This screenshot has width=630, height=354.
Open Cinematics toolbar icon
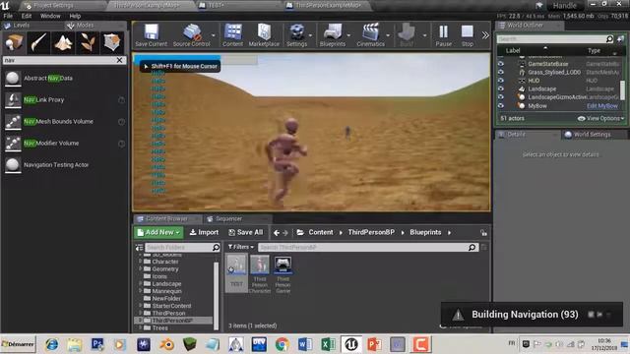[x=370, y=35]
